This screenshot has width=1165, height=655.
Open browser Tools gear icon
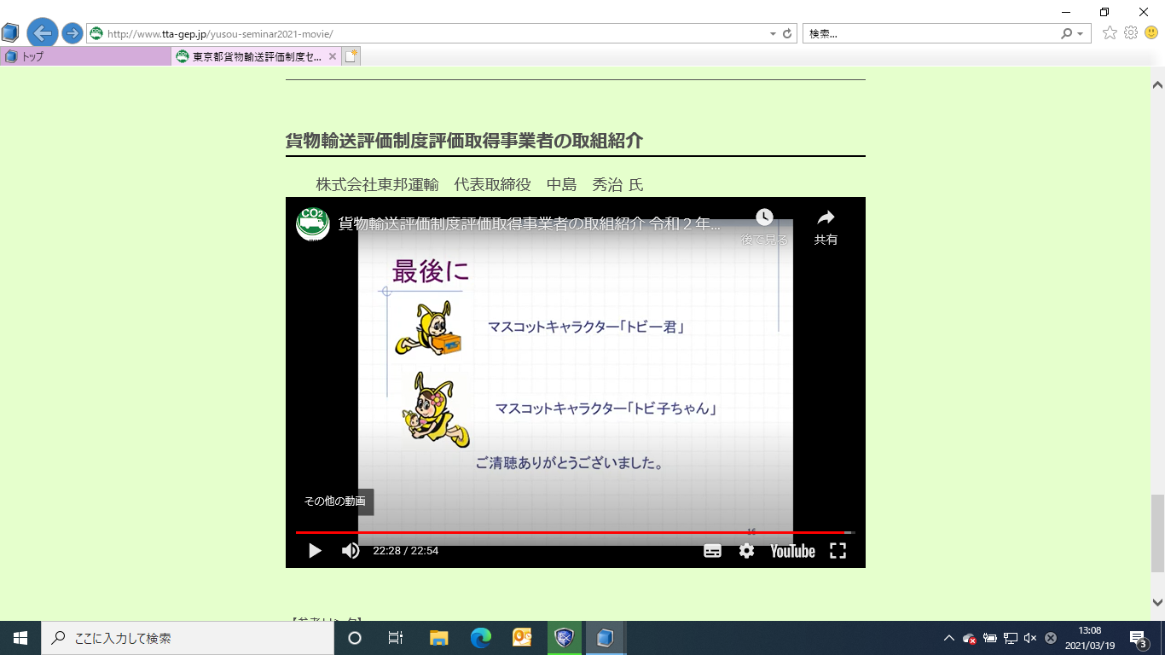tap(1131, 33)
